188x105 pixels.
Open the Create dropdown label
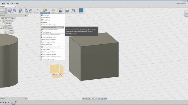pos(12,13)
